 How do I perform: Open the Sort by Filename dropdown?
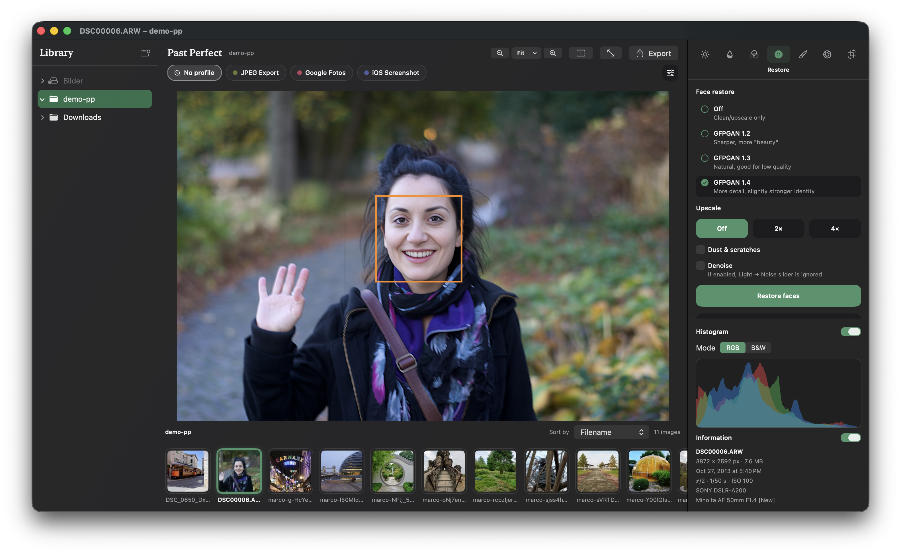pyautogui.click(x=611, y=432)
